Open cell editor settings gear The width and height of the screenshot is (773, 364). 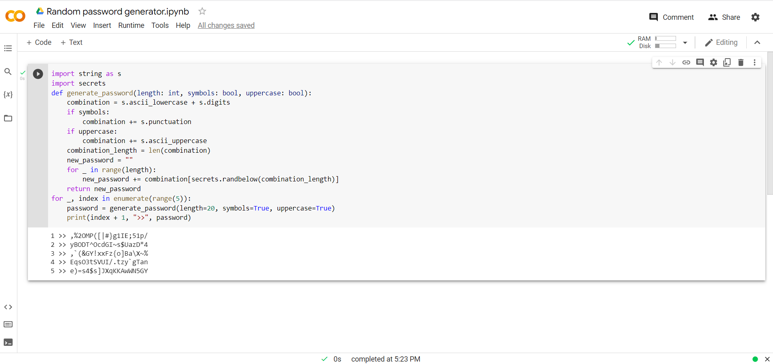(714, 62)
